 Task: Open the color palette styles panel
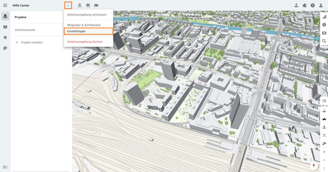click(x=5, y=48)
